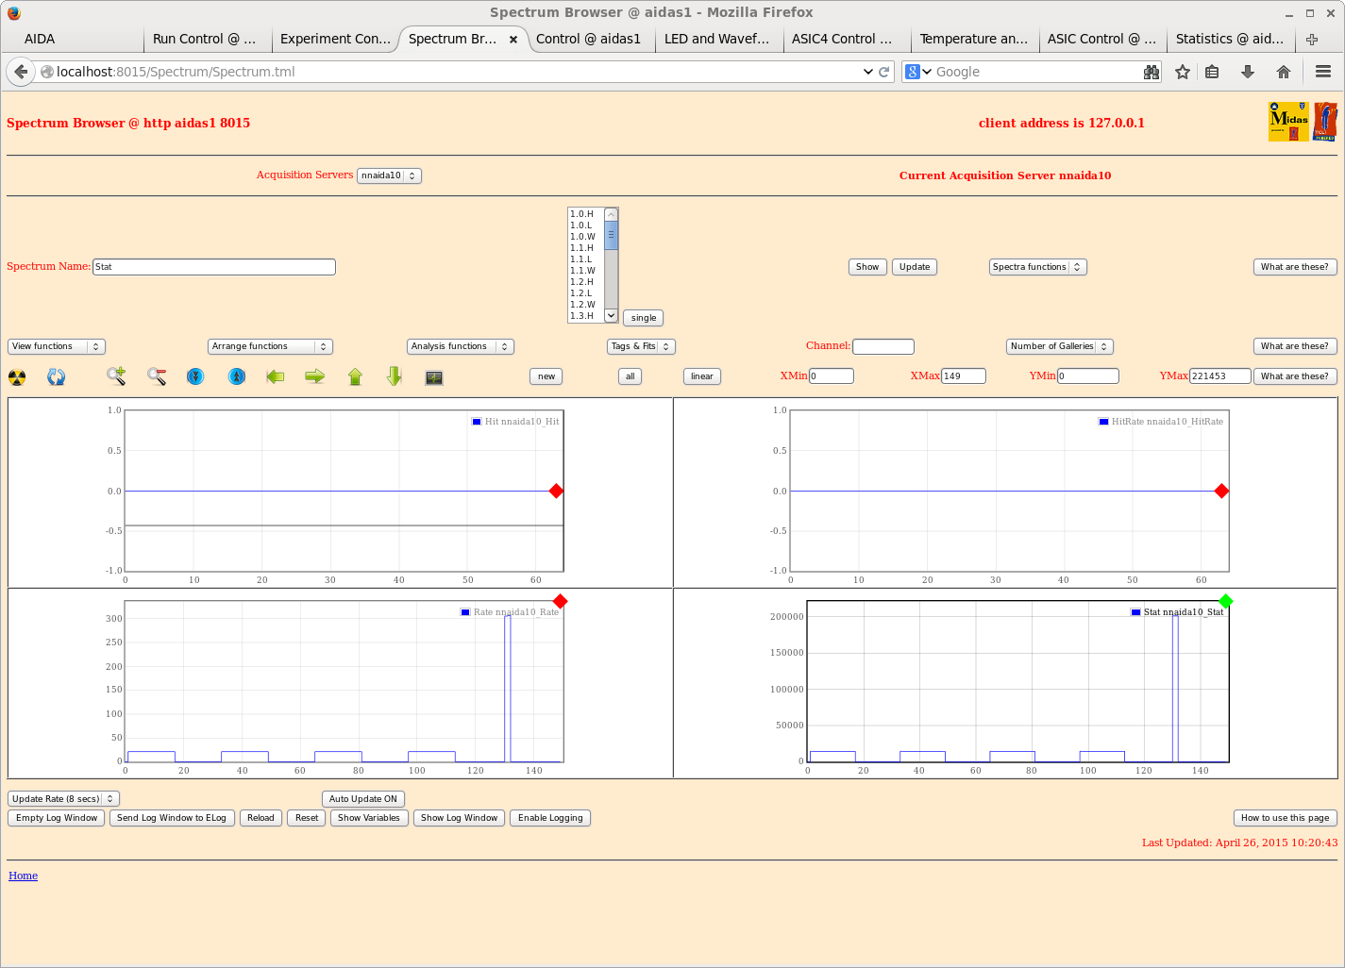Open the Analysis functions dropdown
Image resolution: width=1345 pixels, height=968 pixels.
pyautogui.click(x=461, y=346)
